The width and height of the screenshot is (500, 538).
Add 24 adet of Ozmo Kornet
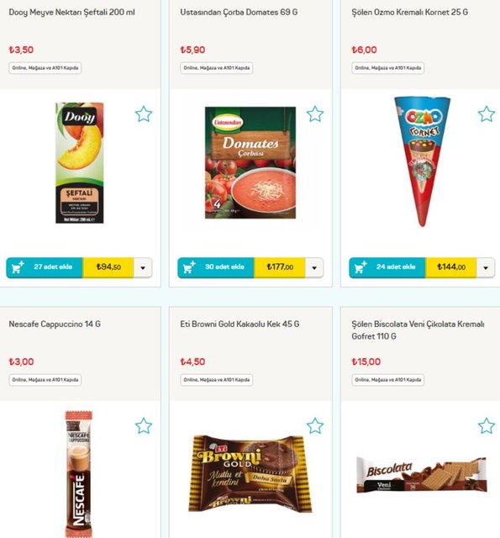(387, 267)
